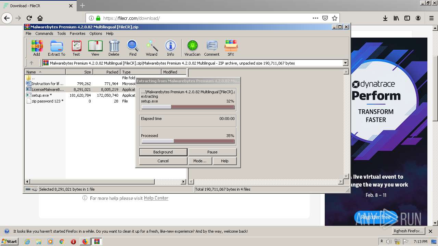The image size is (438, 246).
Task: Click Opera icon in taskbar
Action: point(73,242)
